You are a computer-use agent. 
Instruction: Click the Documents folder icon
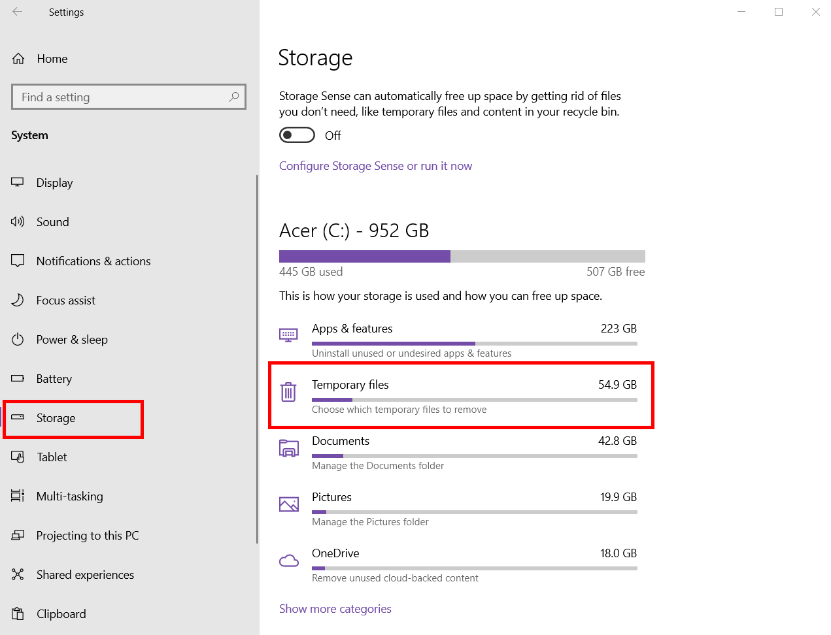point(288,448)
